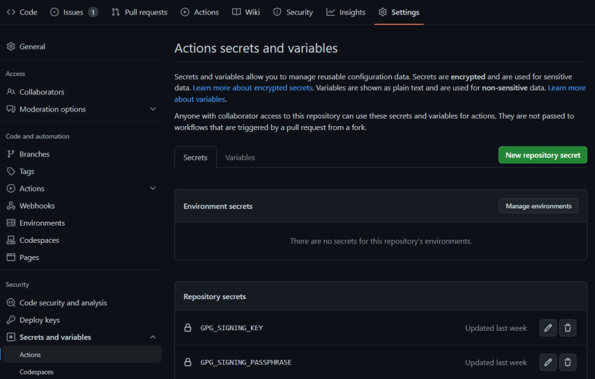This screenshot has height=379, width=595.
Task: Click the Issues counter badge
Action: tap(93, 11)
